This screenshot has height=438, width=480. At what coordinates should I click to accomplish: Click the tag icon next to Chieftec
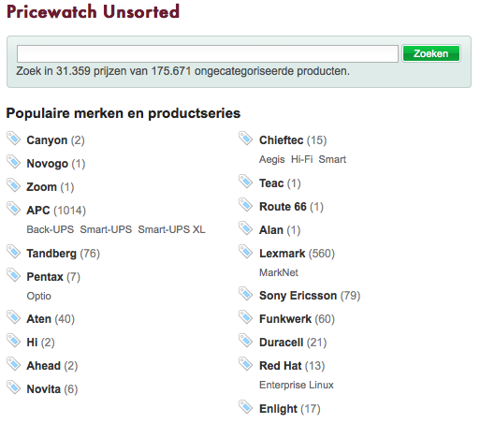tap(246, 139)
